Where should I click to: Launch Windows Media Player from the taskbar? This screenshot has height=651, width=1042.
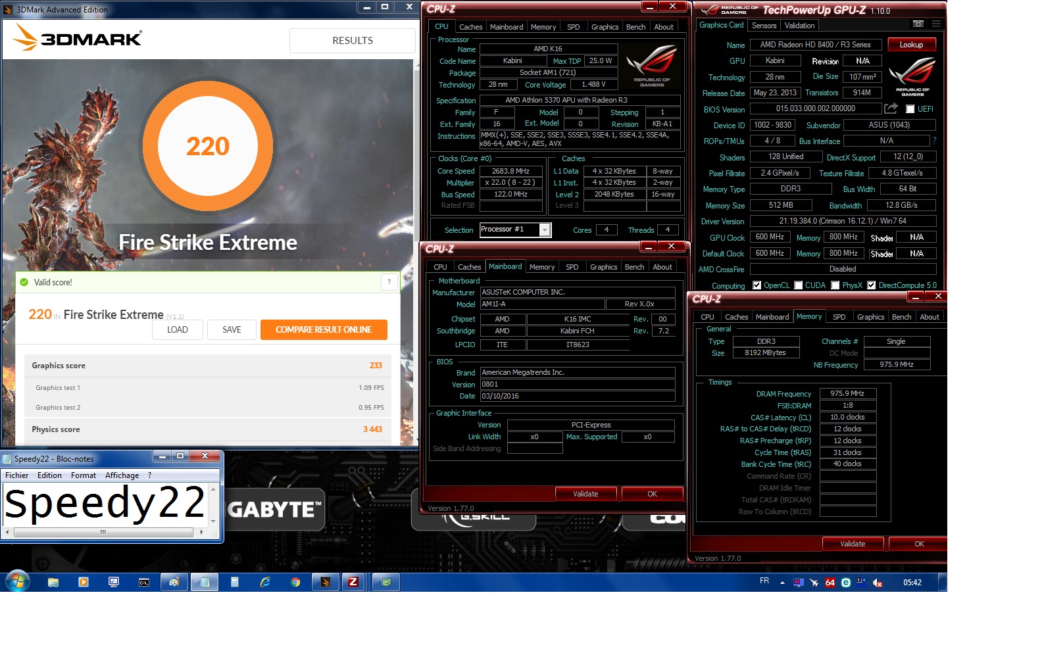click(x=84, y=582)
